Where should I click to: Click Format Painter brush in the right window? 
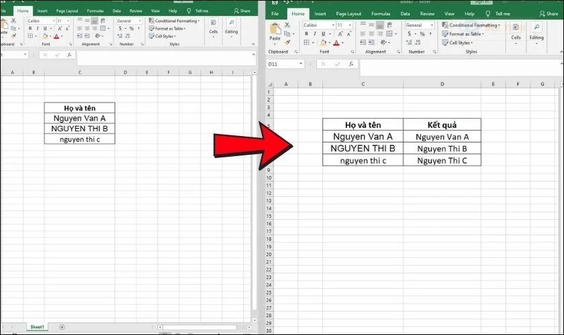click(x=288, y=42)
